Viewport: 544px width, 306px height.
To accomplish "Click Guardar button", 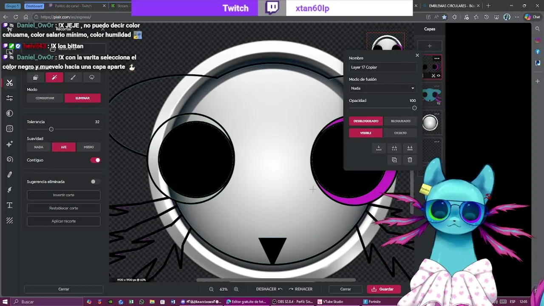I will coord(383,289).
